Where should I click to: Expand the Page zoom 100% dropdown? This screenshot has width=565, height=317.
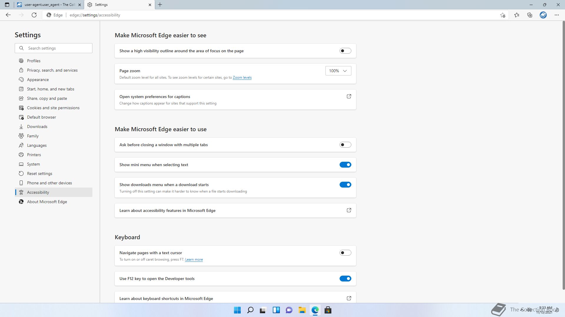[338, 71]
